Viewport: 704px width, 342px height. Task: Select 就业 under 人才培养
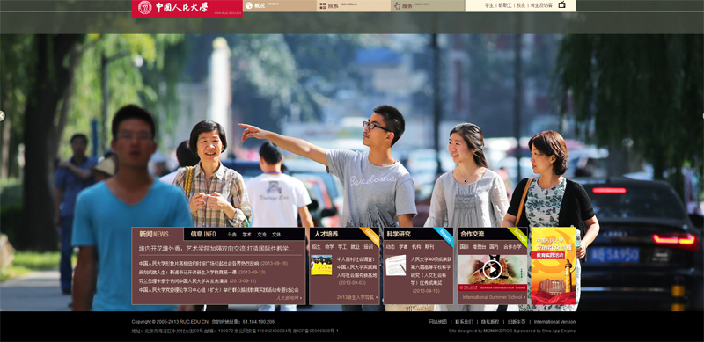(356, 246)
